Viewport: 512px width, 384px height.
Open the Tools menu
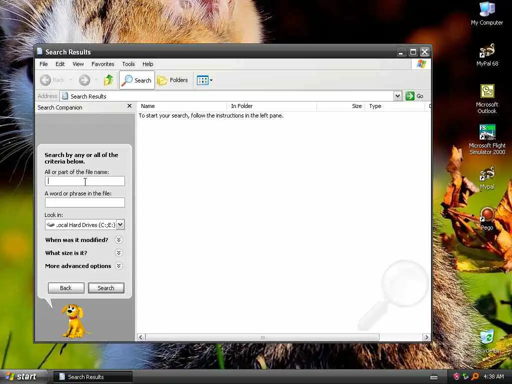pos(128,64)
